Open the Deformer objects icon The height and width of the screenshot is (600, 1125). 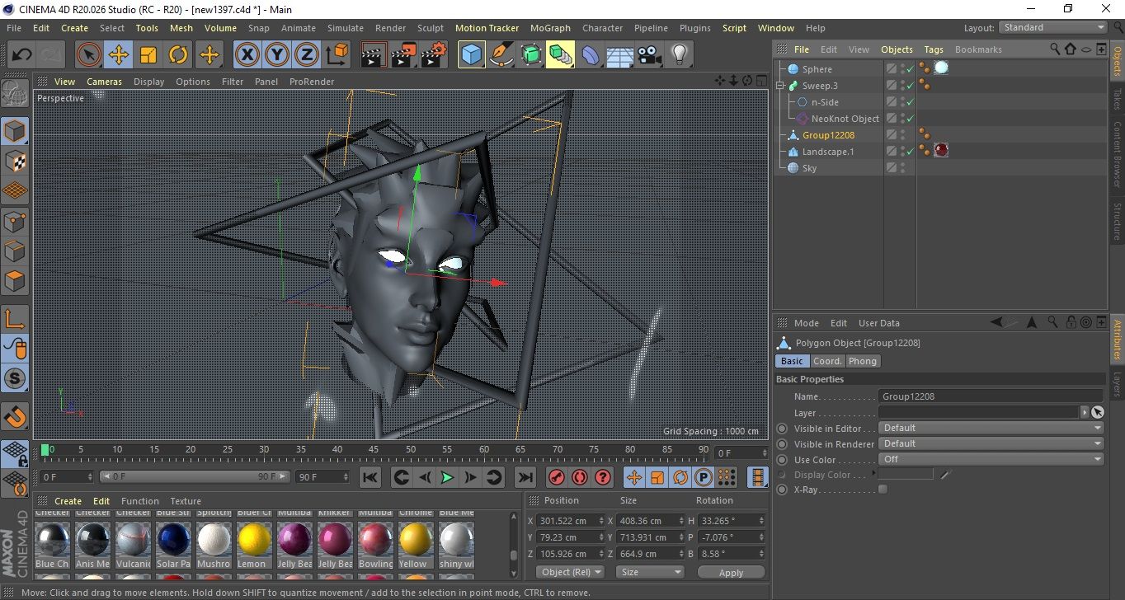tap(591, 55)
